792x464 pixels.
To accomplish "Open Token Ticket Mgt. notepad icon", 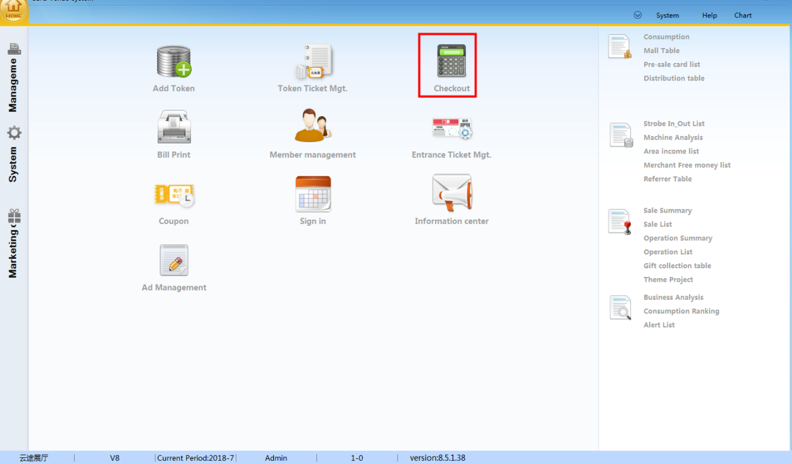I will pos(313,62).
